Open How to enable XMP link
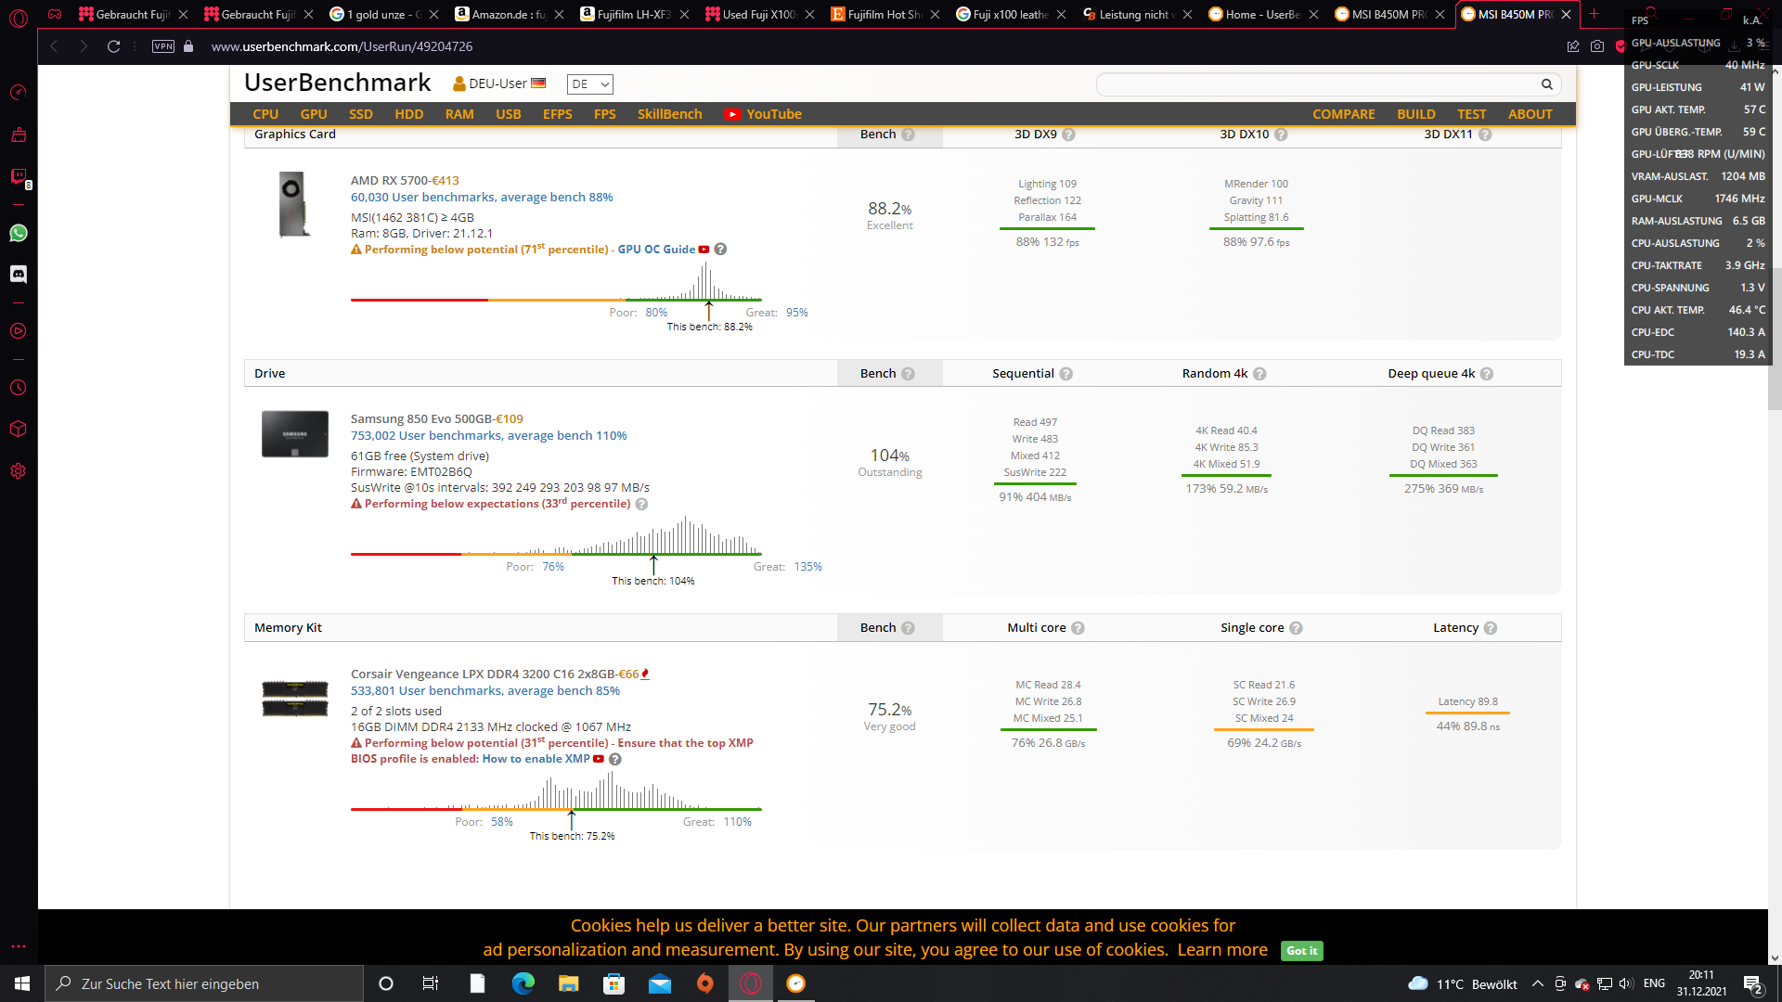1782x1002 pixels. coord(536,759)
